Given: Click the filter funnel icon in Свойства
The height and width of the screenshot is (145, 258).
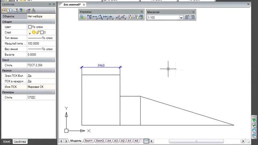Looking at the screenshot, I should pyautogui.click(x=21, y=10).
